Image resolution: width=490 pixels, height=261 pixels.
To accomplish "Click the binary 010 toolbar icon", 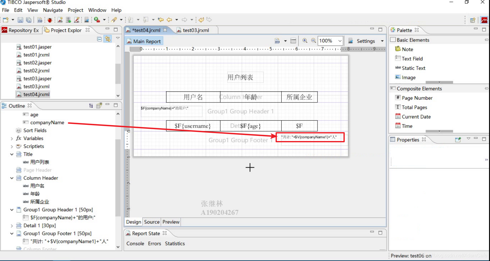I will click(x=40, y=20).
